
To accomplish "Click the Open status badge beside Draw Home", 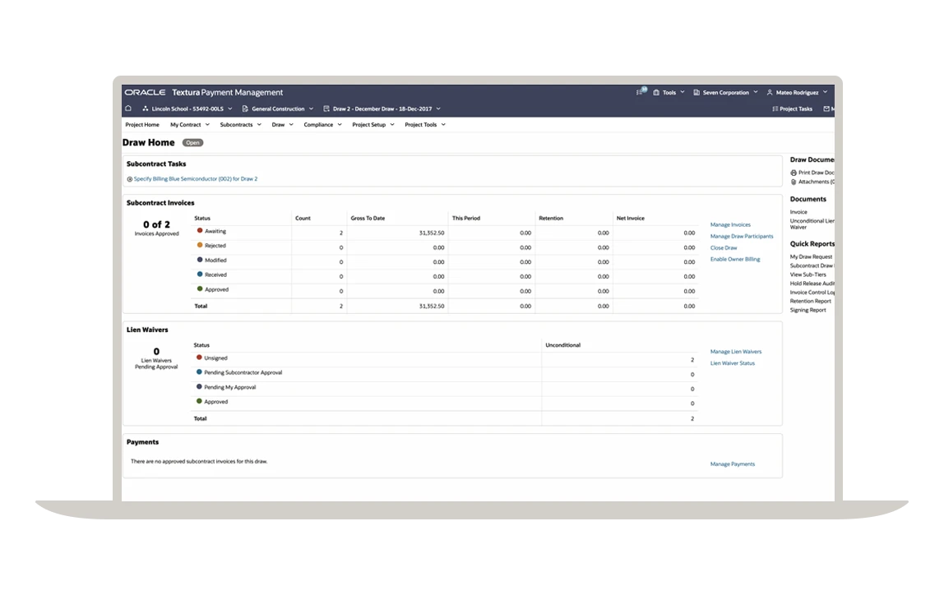I will click(x=192, y=143).
